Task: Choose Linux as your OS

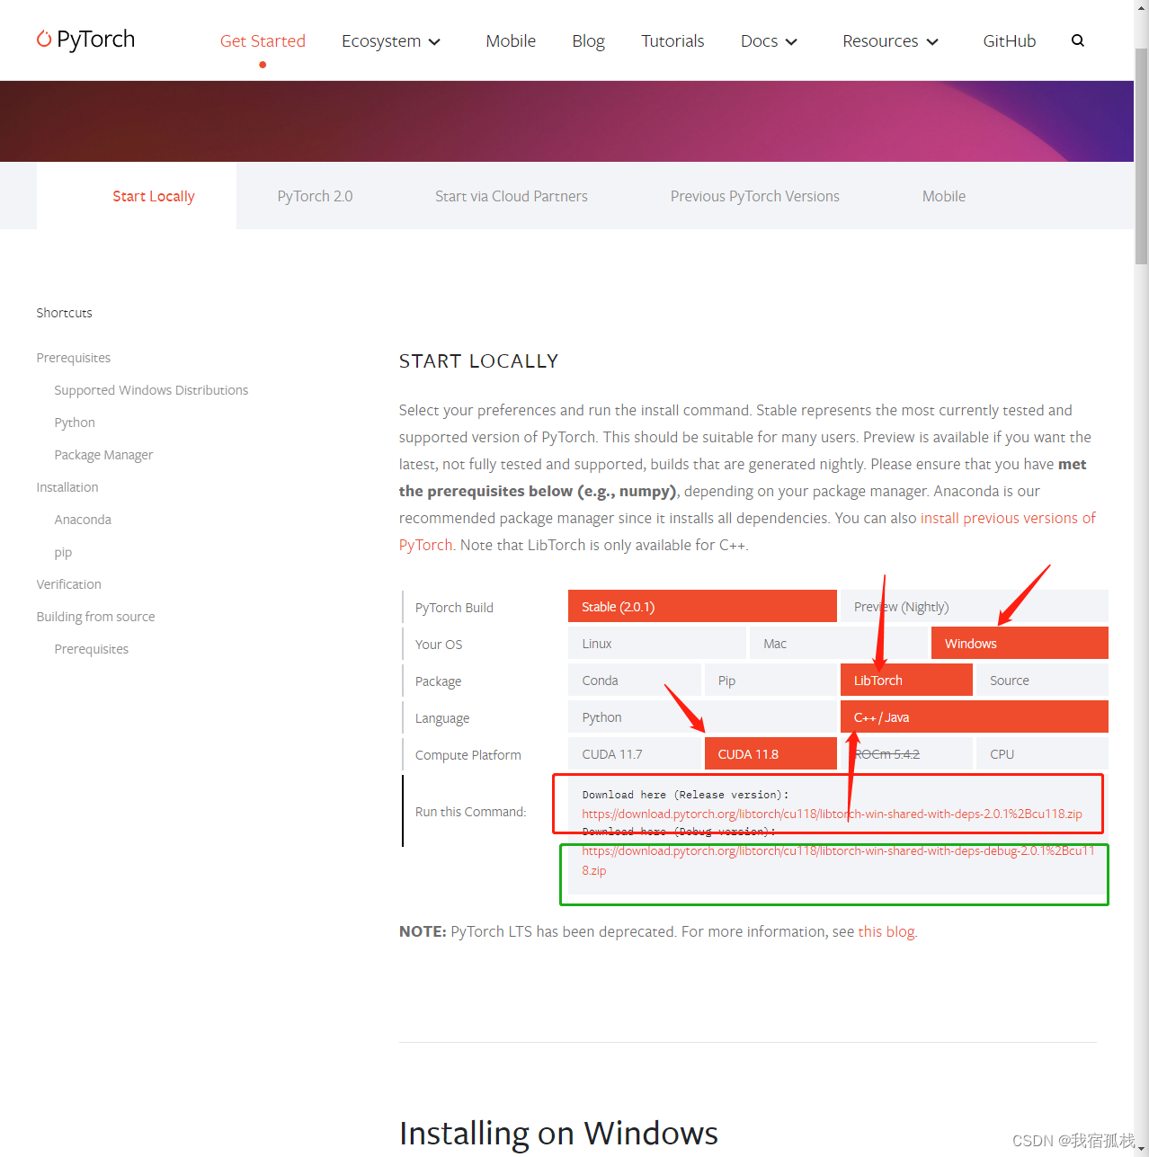Action: click(657, 644)
